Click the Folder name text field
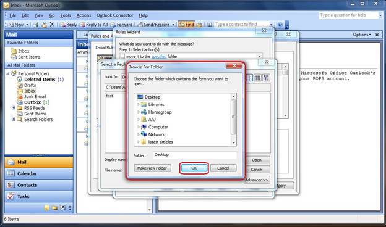The width and height of the screenshot is (386, 227). [x=195, y=155]
